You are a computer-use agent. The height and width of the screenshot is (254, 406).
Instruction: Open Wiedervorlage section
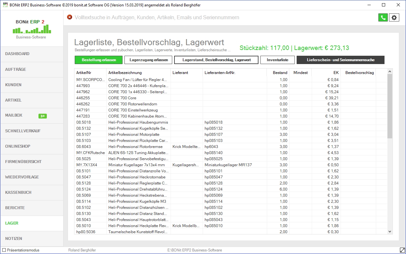32,177
